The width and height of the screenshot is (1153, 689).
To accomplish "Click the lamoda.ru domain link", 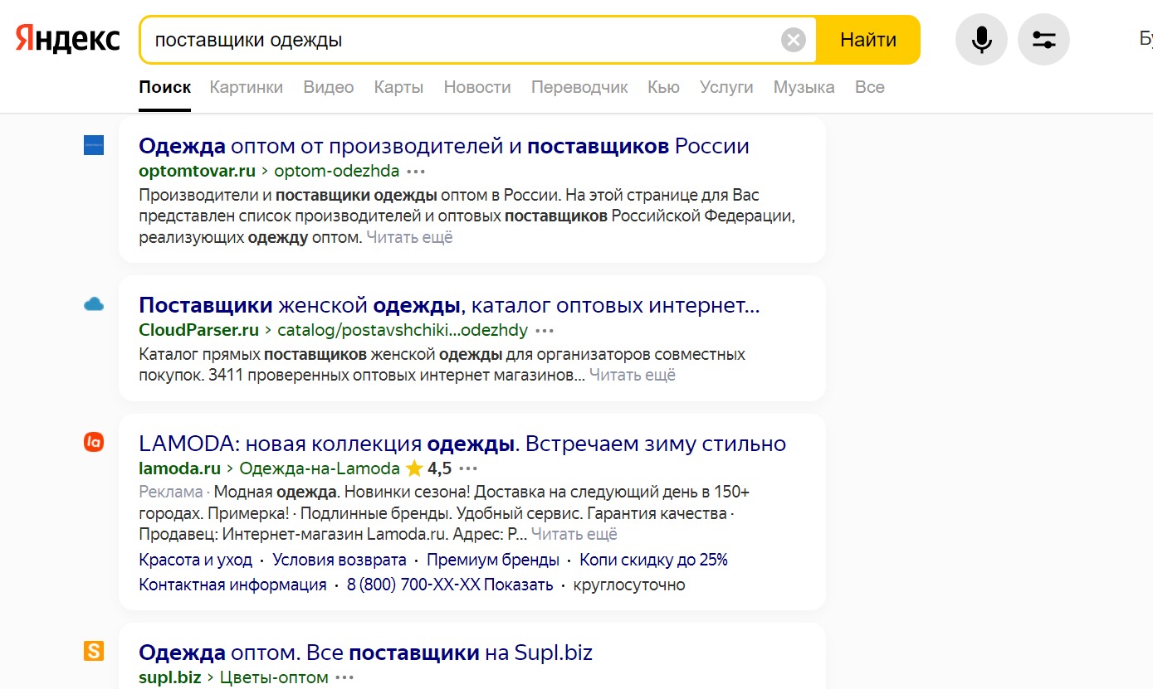I will pos(180,468).
